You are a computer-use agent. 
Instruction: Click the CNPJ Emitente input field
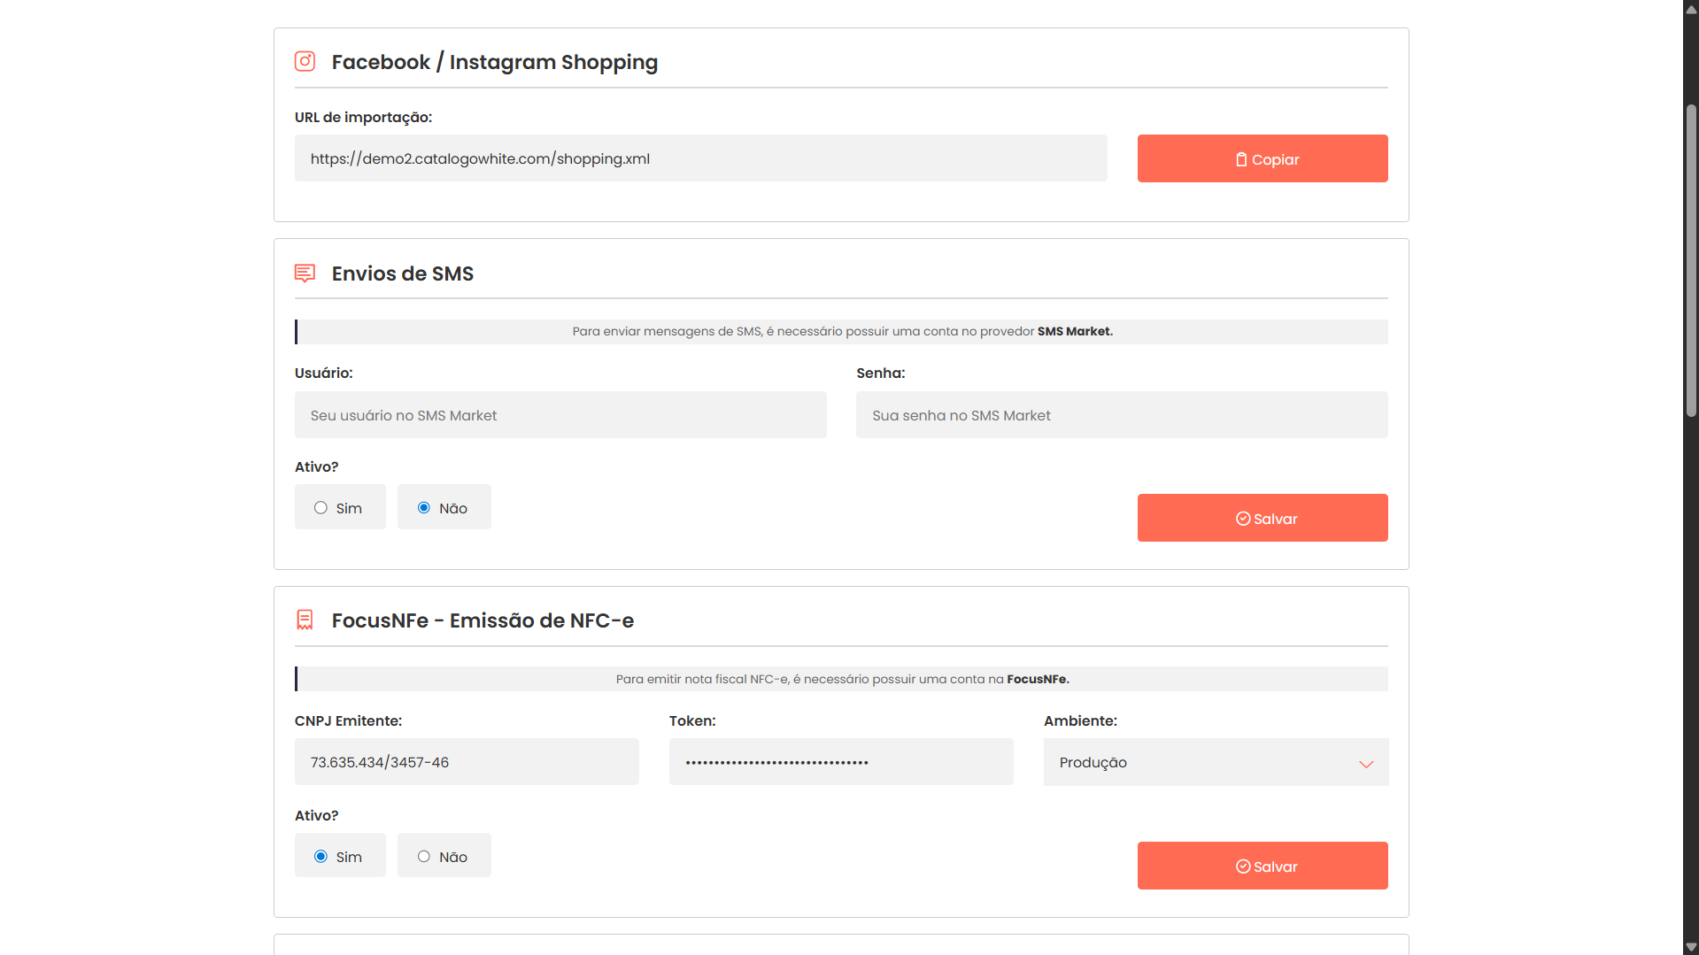tap(467, 761)
